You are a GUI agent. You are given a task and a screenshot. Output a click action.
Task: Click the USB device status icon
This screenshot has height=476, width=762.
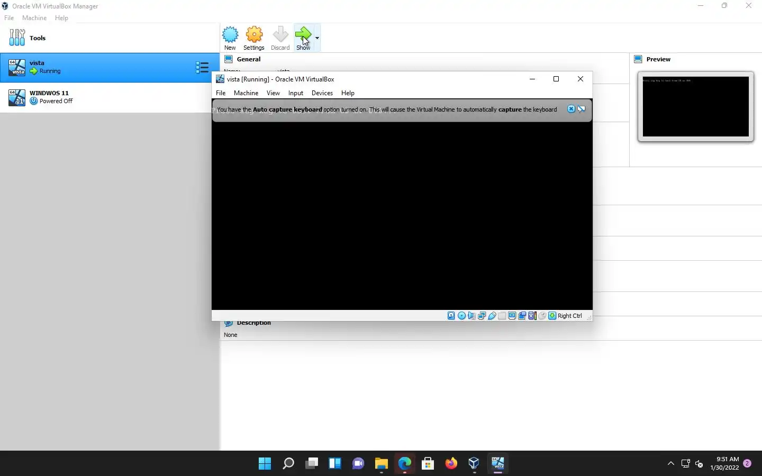492,316
